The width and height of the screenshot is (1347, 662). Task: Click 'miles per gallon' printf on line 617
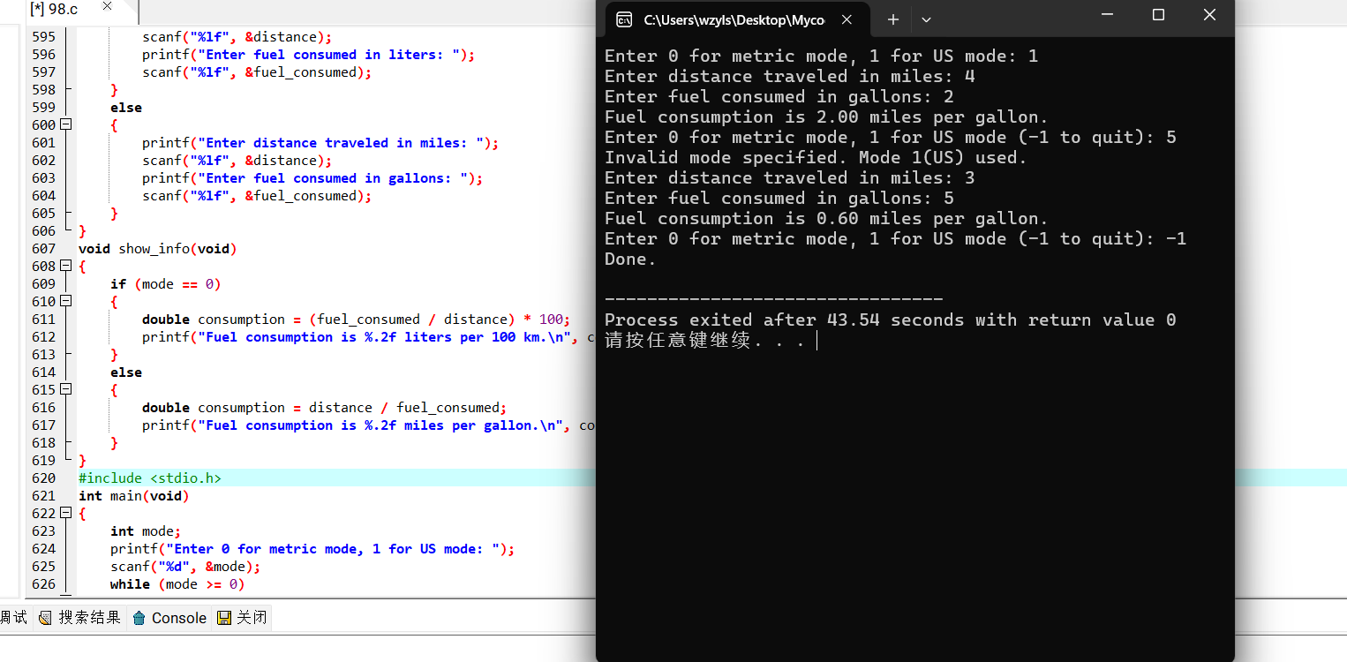coord(368,425)
